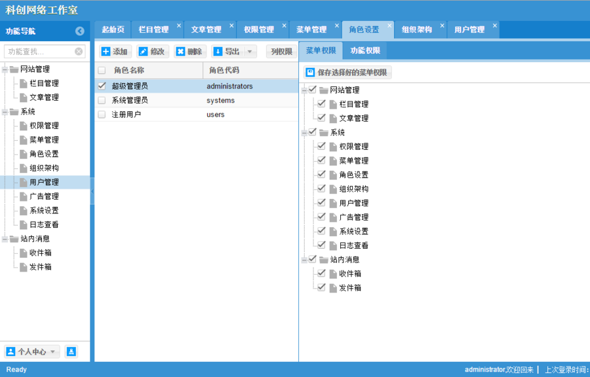Image resolution: width=590 pixels, height=377 pixels.
Task: Open the dropdown arrow beside 导出
Action: click(x=250, y=52)
